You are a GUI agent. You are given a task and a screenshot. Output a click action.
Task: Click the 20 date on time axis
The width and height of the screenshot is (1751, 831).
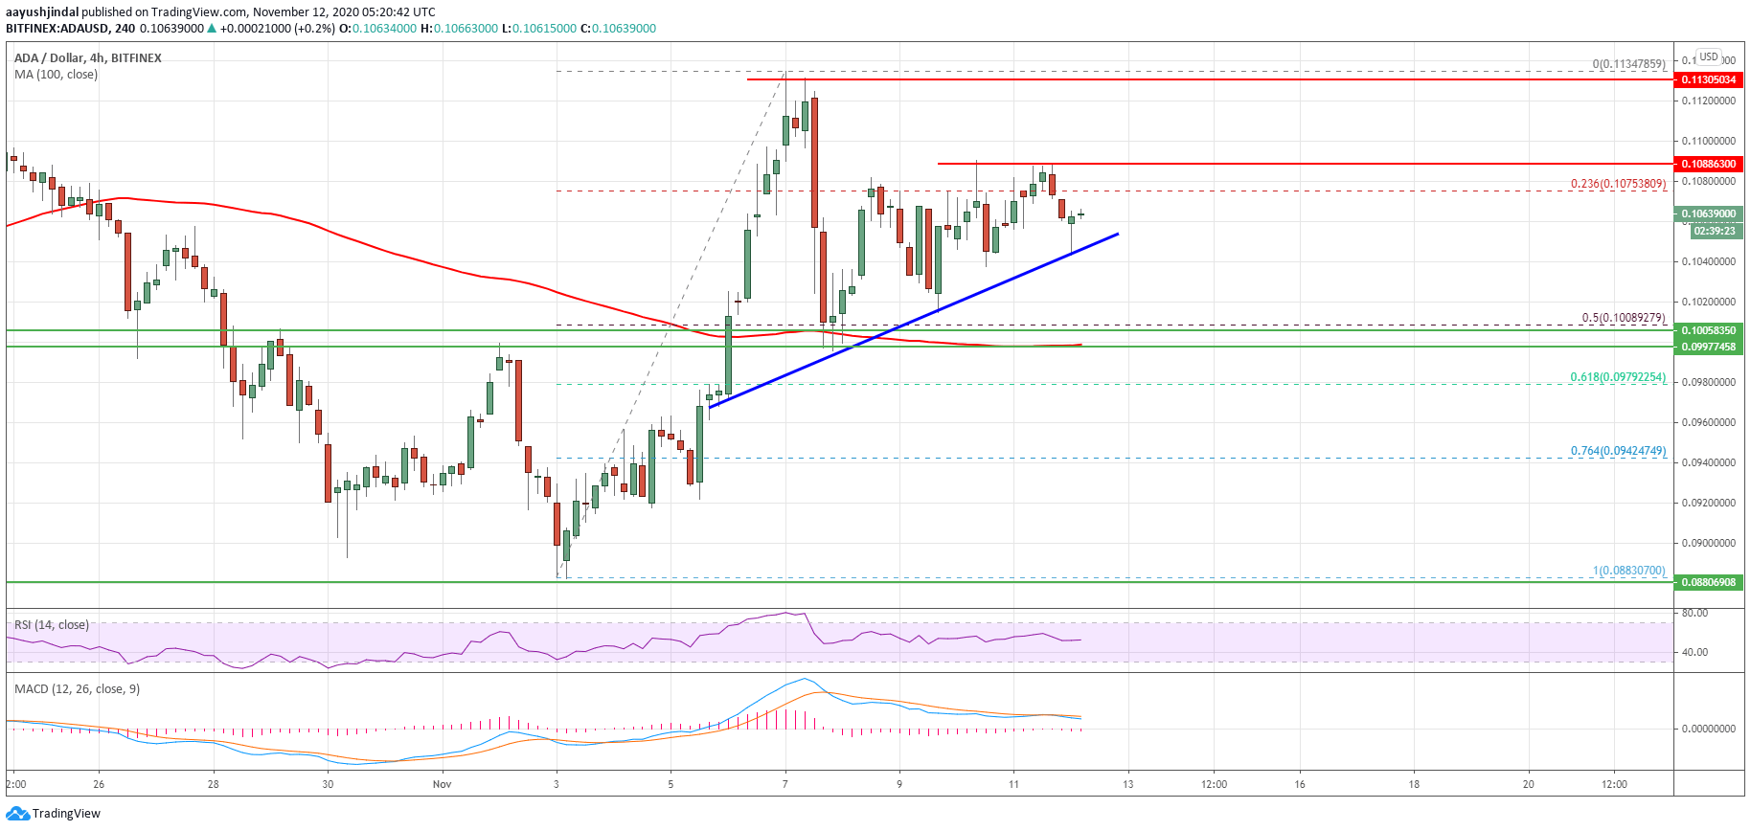tap(1529, 785)
